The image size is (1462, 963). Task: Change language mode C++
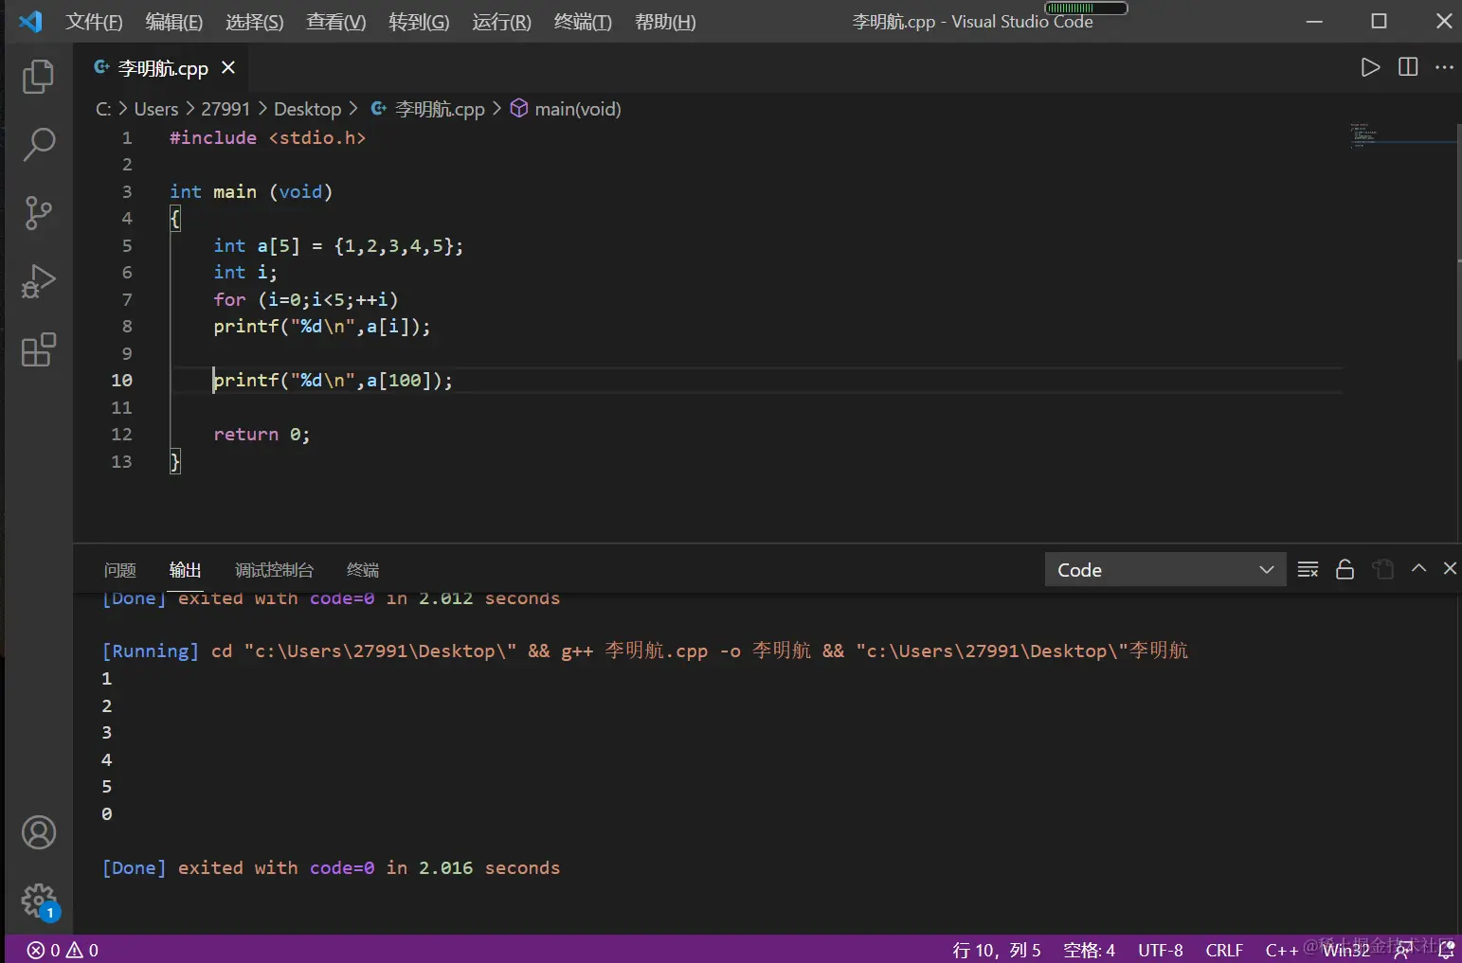(x=1281, y=950)
